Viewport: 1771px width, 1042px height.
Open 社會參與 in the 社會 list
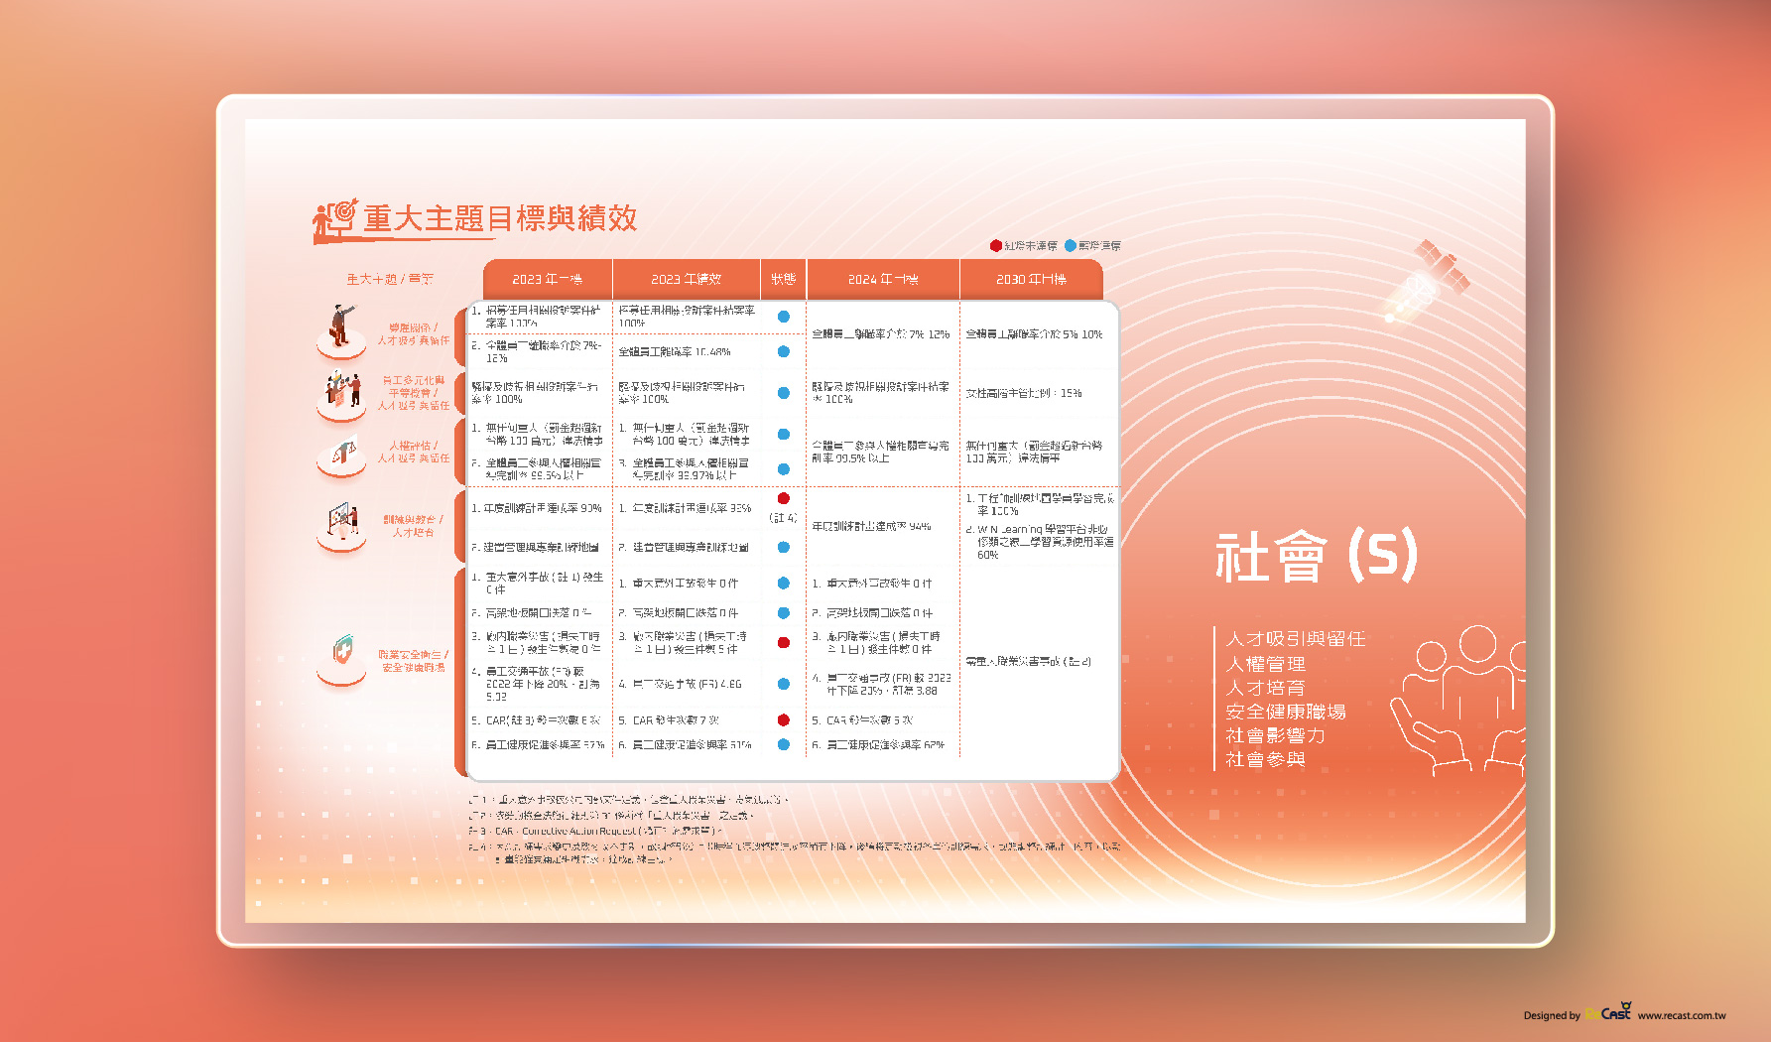(1265, 759)
